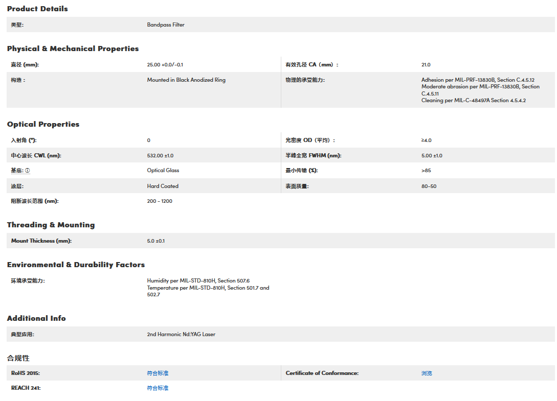The width and height of the screenshot is (557, 401).
Task: Click the Optical Properties heading
Action: coord(43,124)
